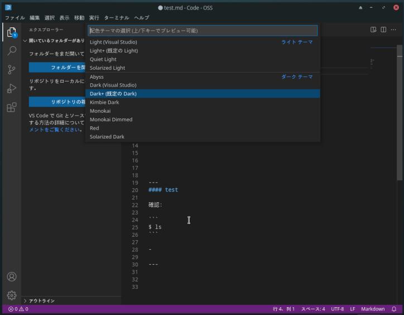Click line number 33 in the gutter
The height and width of the screenshot is (315, 404).
[134, 287]
